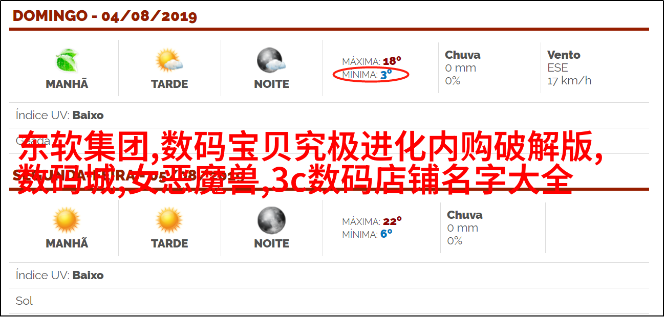Select the Domingo 04/08/2019 heading
The height and width of the screenshot is (317, 665).
coord(105,16)
